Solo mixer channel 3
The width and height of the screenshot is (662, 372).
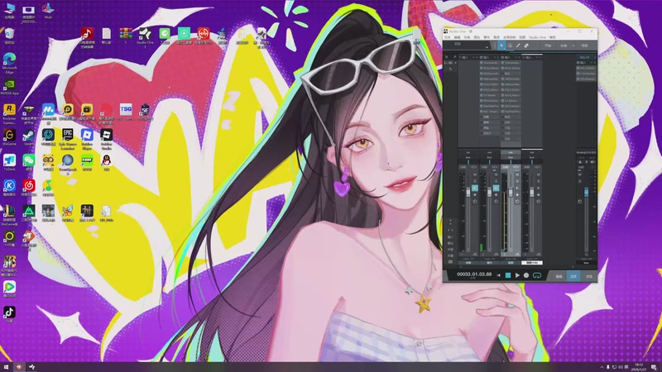pos(517,181)
